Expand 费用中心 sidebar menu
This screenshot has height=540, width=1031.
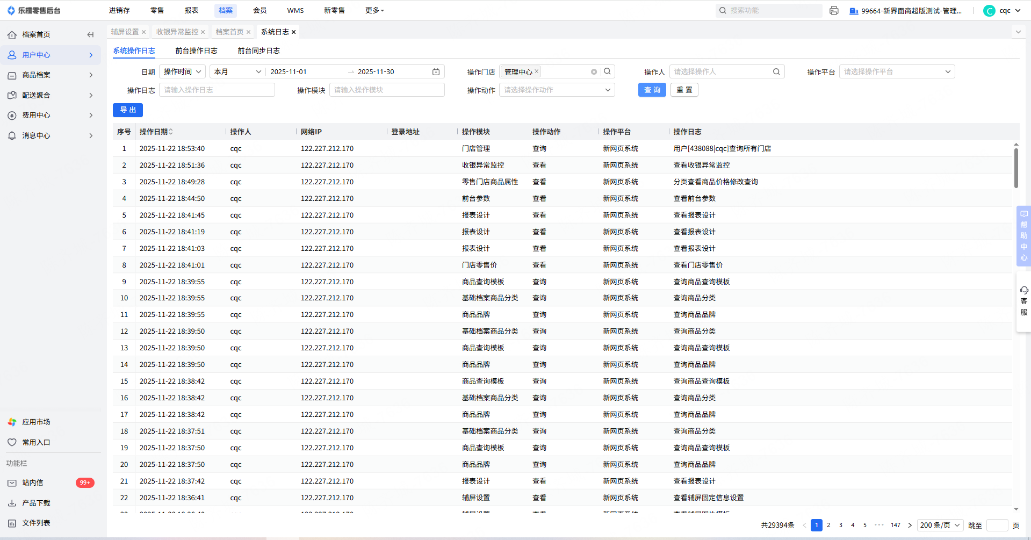click(x=51, y=116)
